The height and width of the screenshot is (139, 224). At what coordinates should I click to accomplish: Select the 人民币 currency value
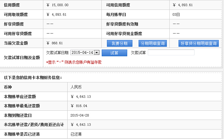pos(76,87)
